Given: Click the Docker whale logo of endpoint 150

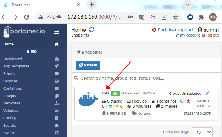Looking at the screenshot, I should click(89, 99).
